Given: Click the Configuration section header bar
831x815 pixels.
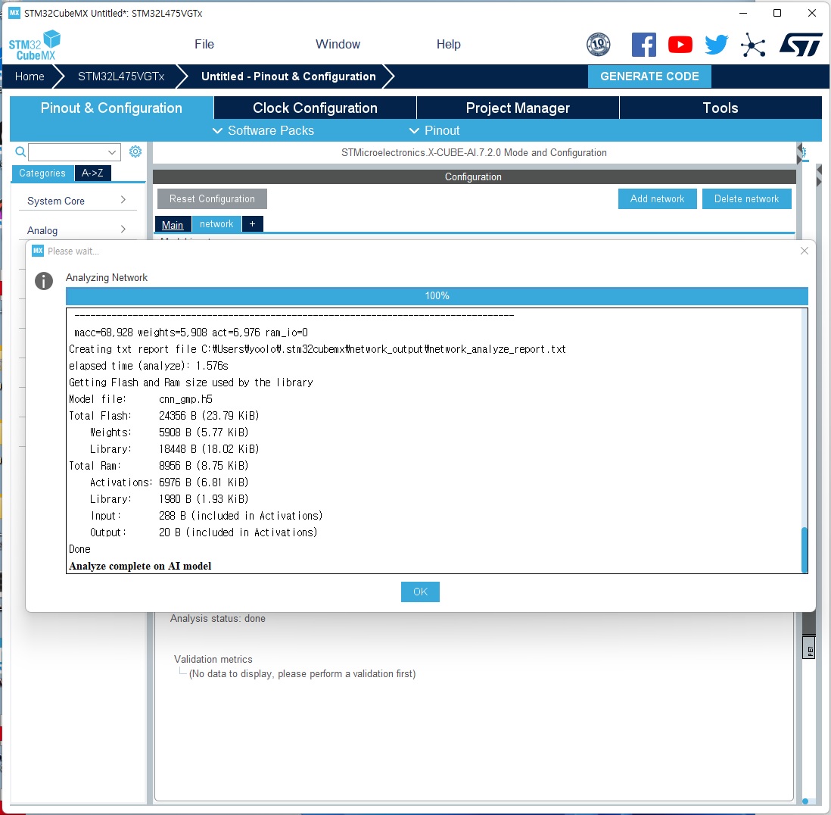Looking at the screenshot, I should coord(475,176).
